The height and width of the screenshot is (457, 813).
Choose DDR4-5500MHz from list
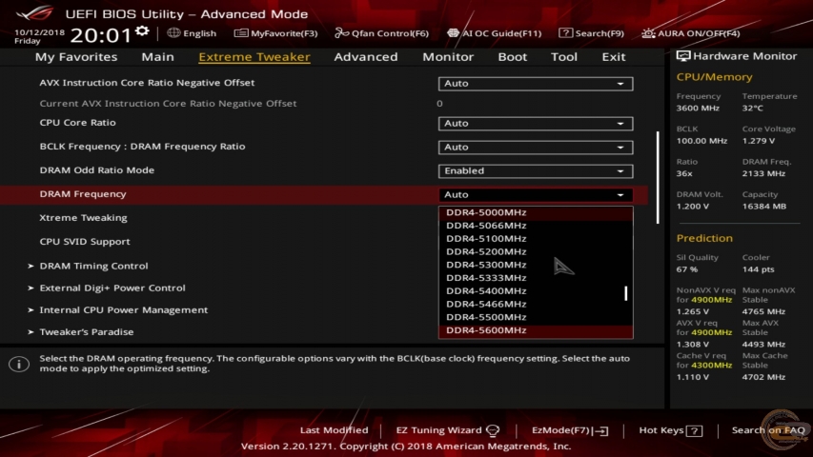536,317
